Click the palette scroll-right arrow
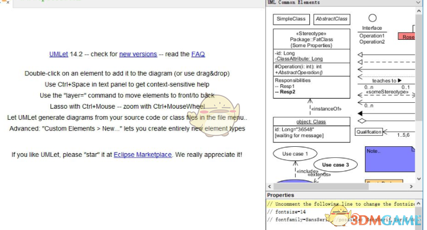 click(x=411, y=187)
